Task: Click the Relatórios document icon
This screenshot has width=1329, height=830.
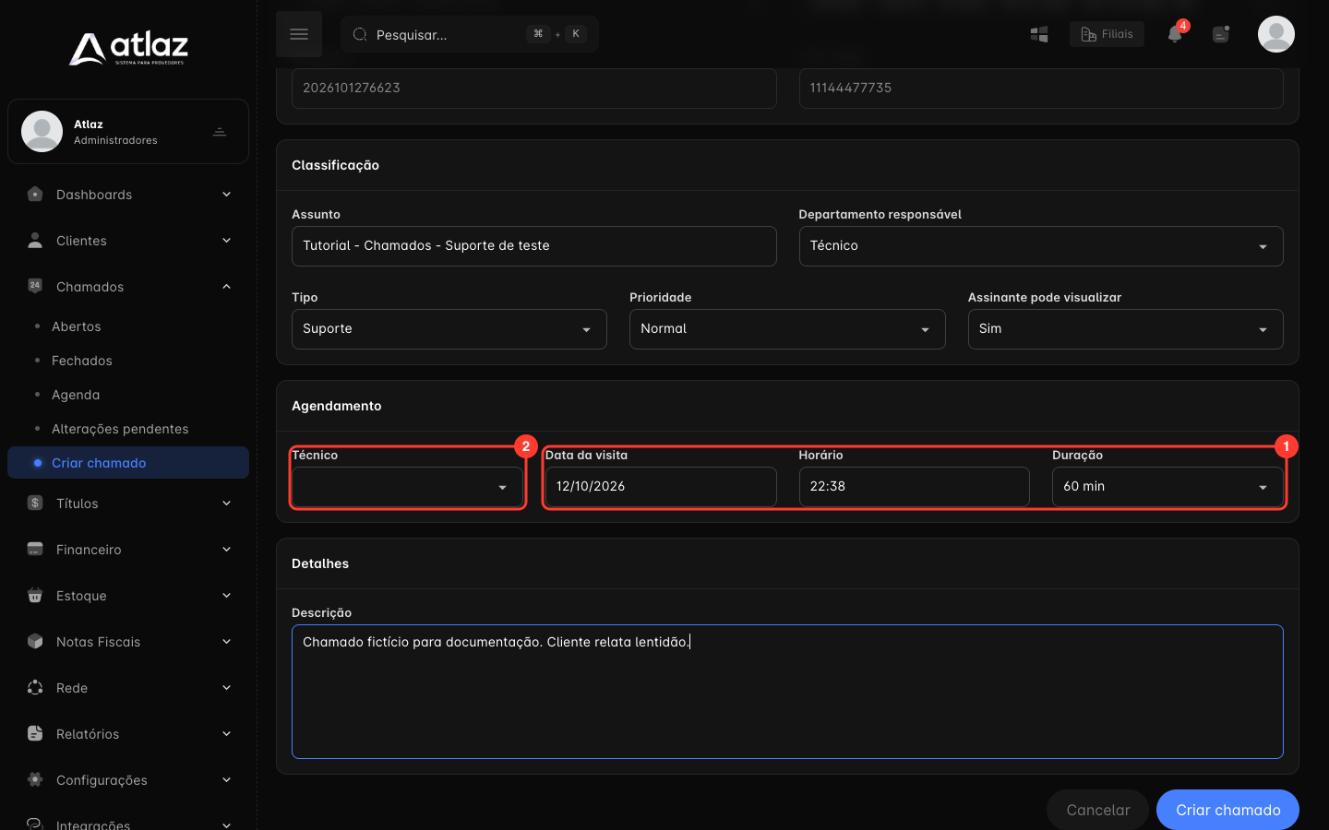Action: tap(35, 734)
